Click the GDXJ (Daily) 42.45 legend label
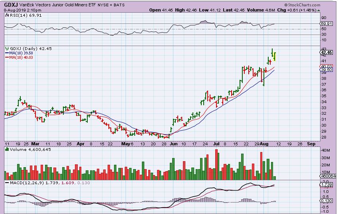This screenshot has width=338, height=214. pyautogui.click(x=31, y=49)
